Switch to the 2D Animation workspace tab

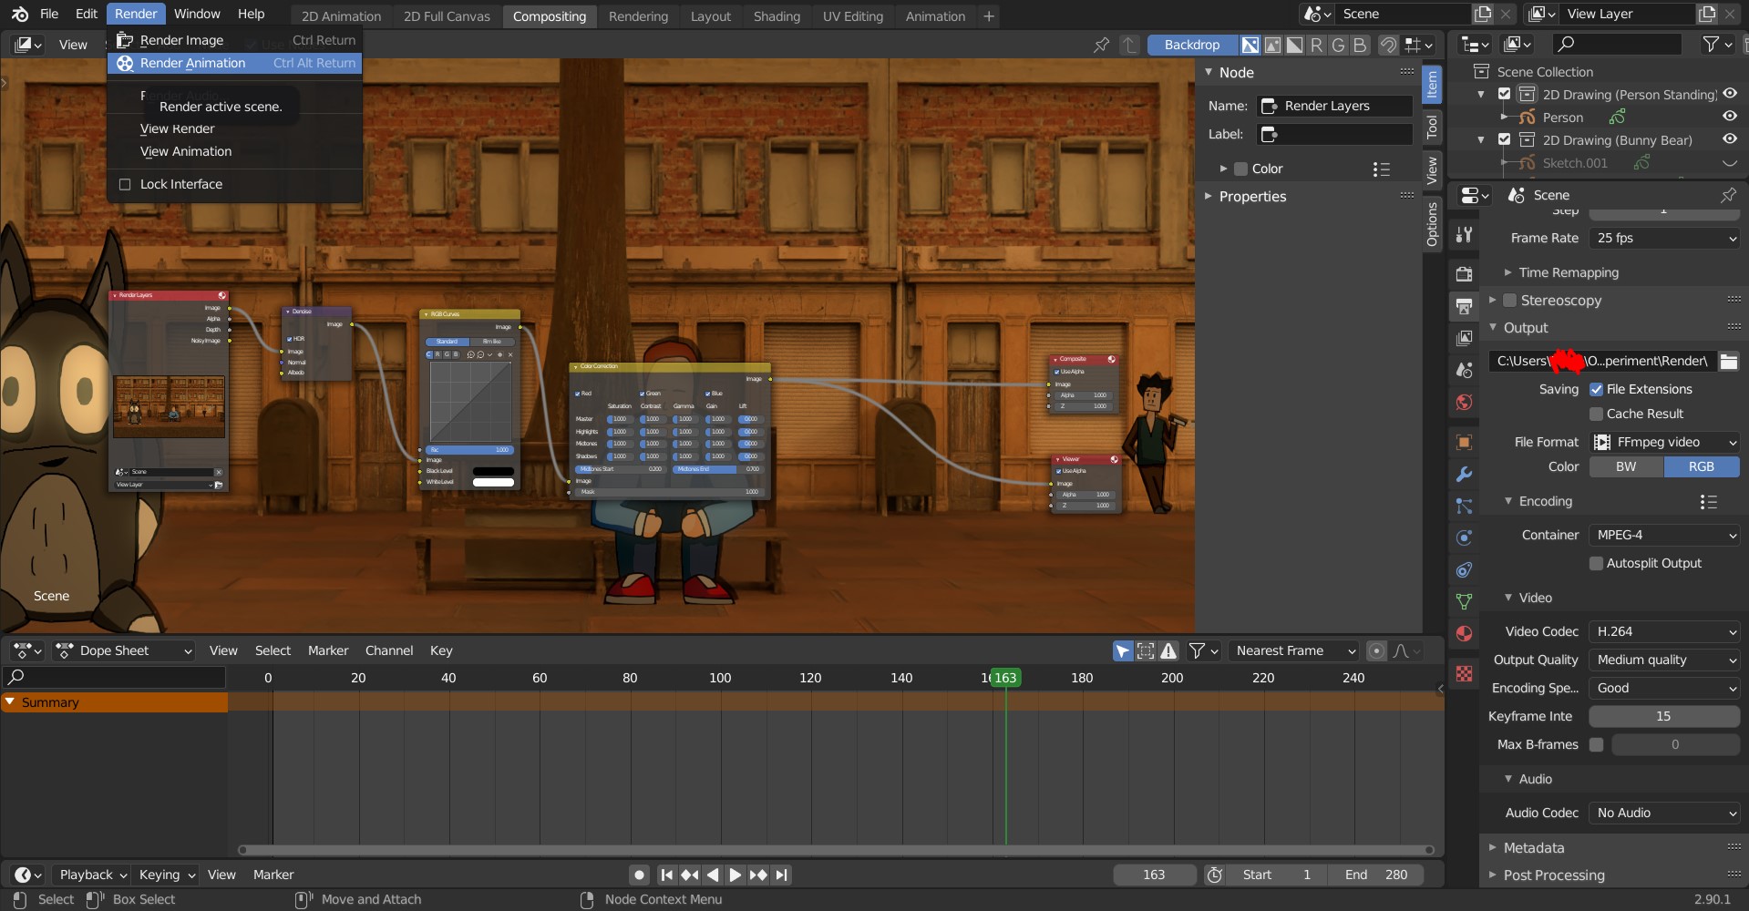coord(341,16)
